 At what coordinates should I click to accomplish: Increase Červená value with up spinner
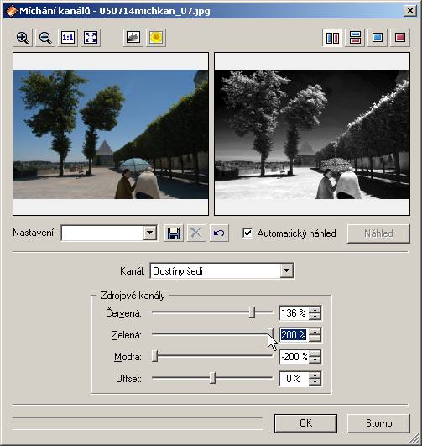point(315,310)
